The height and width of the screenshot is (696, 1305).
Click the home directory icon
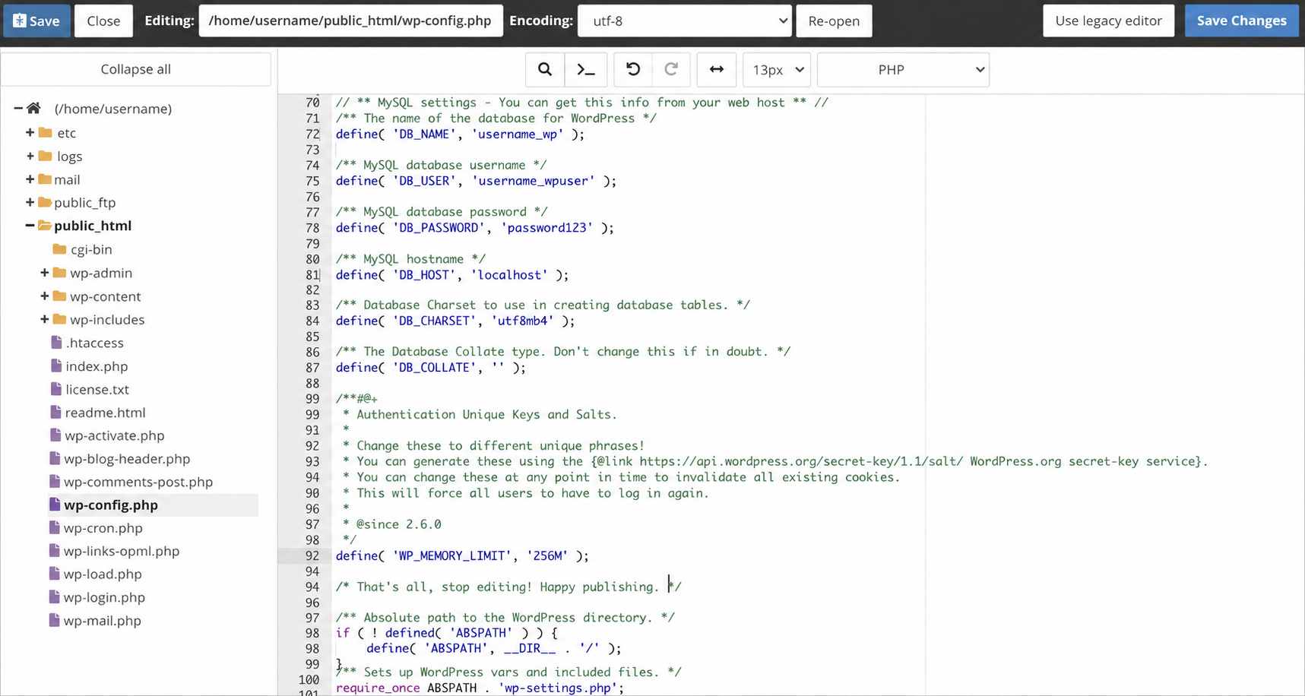(33, 109)
